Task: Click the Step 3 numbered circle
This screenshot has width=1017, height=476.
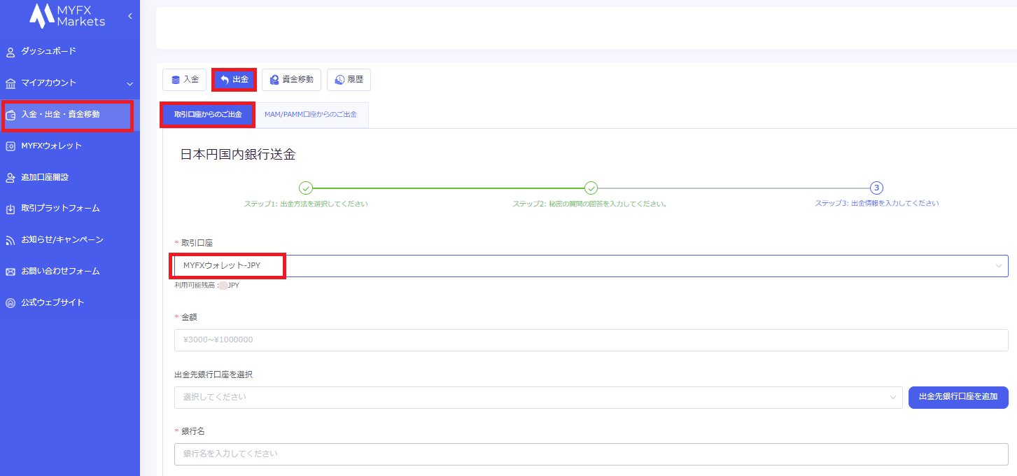Action: [876, 188]
